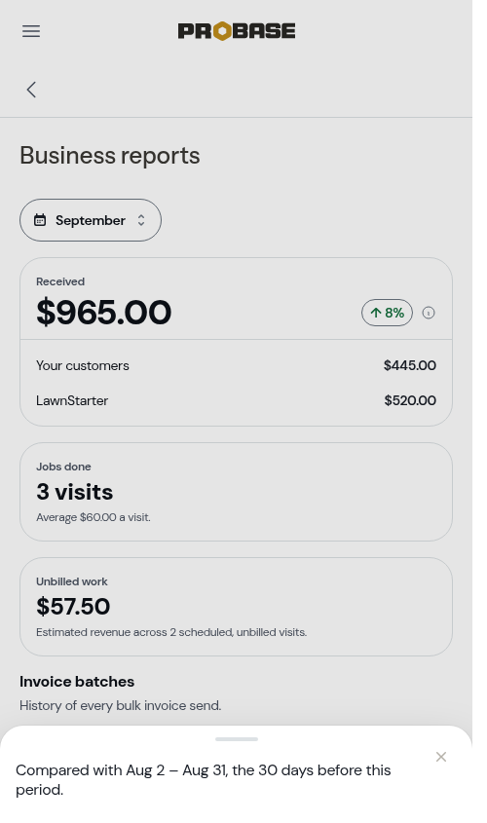Open the Jobs done card

coord(236,492)
